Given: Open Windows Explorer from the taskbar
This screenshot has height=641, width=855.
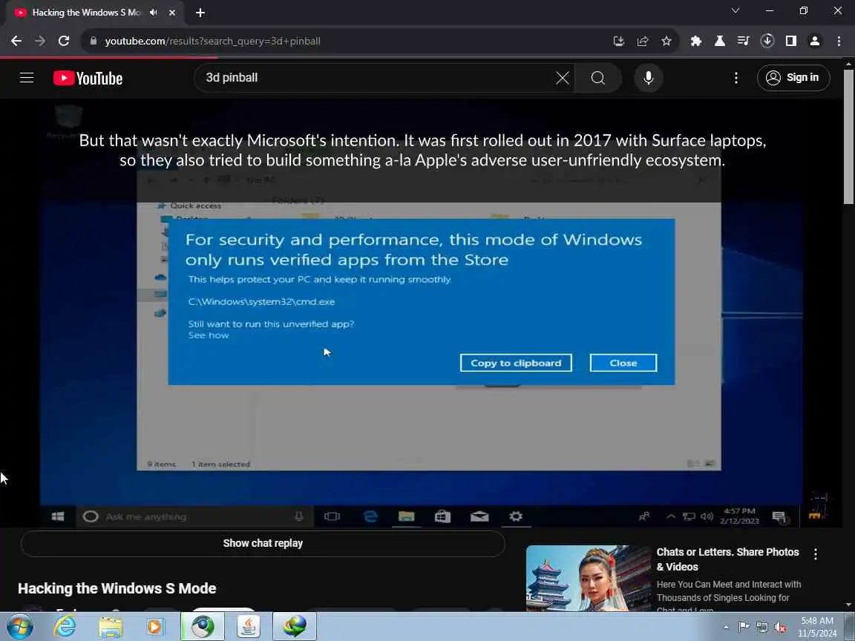Looking at the screenshot, I should pos(111,627).
